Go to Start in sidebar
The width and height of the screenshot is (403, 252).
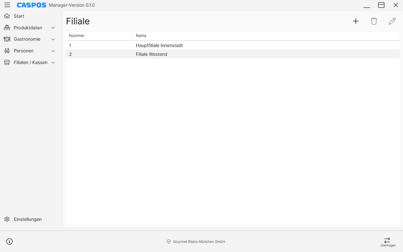[19, 16]
